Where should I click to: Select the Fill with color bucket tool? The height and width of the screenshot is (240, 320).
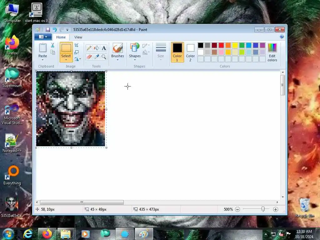point(97,48)
